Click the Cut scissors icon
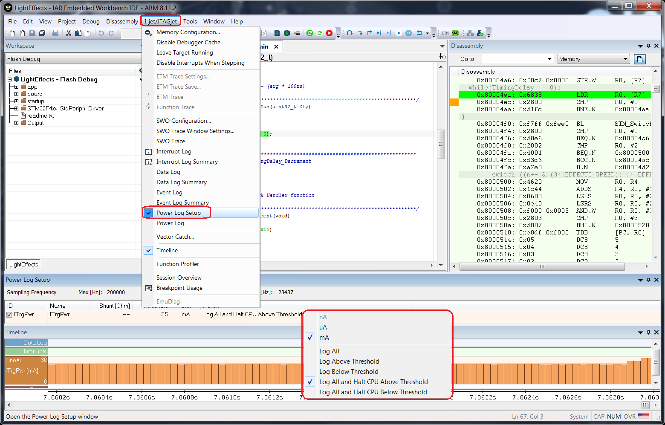 tap(68, 33)
